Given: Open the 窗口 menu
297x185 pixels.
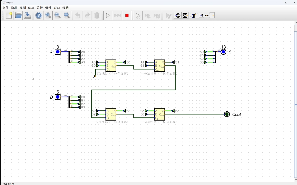Looking at the screenshot, I should [x=57, y=8].
